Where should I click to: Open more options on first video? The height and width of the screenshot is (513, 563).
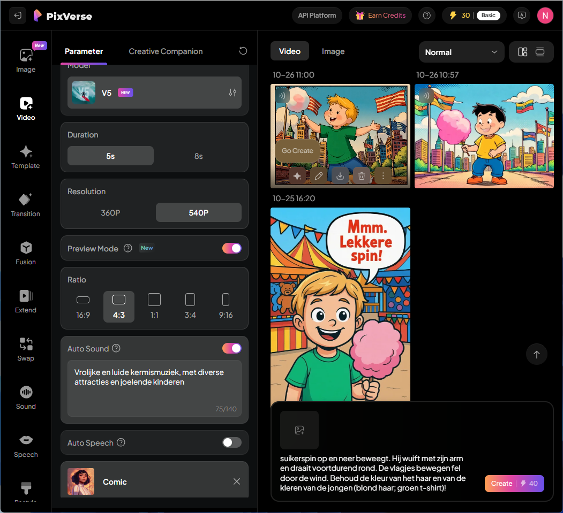(383, 175)
